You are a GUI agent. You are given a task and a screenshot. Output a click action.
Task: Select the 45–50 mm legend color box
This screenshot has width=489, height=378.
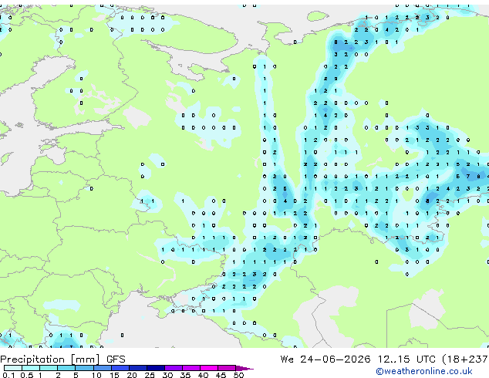(227, 368)
